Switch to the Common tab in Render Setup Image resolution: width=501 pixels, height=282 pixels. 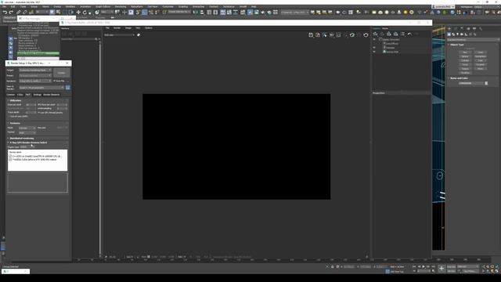[10, 95]
